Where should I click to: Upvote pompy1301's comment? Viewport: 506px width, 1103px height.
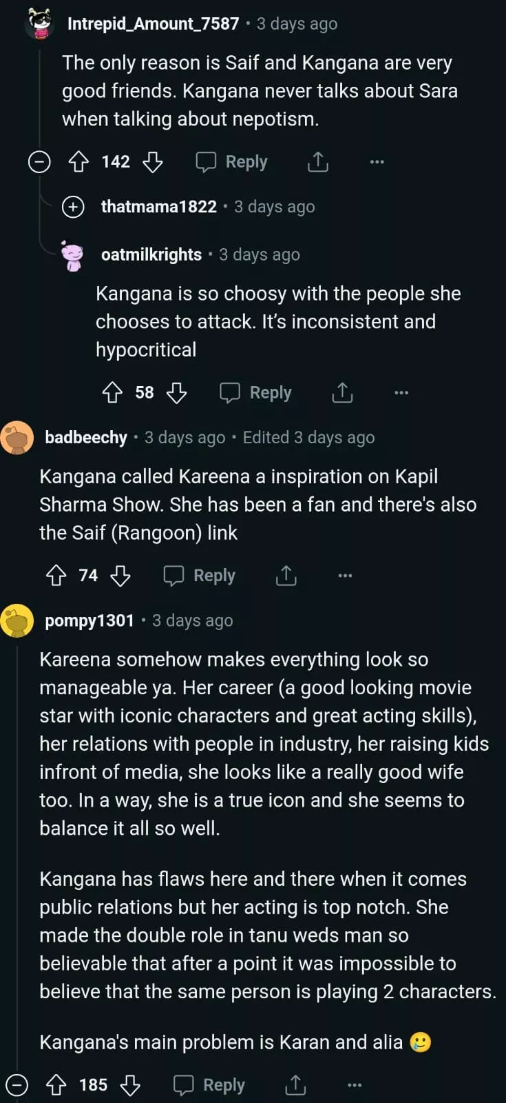coord(56,1085)
